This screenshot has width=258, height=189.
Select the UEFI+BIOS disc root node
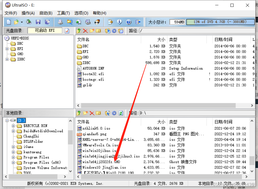tap(20, 38)
